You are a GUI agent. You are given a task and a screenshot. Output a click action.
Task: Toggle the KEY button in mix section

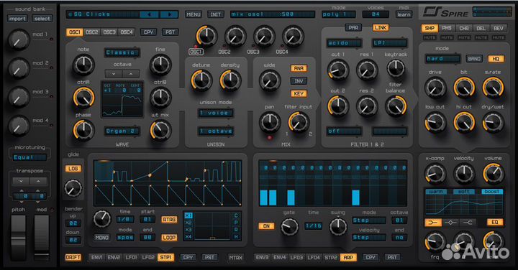pyautogui.click(x=299, y=93)
